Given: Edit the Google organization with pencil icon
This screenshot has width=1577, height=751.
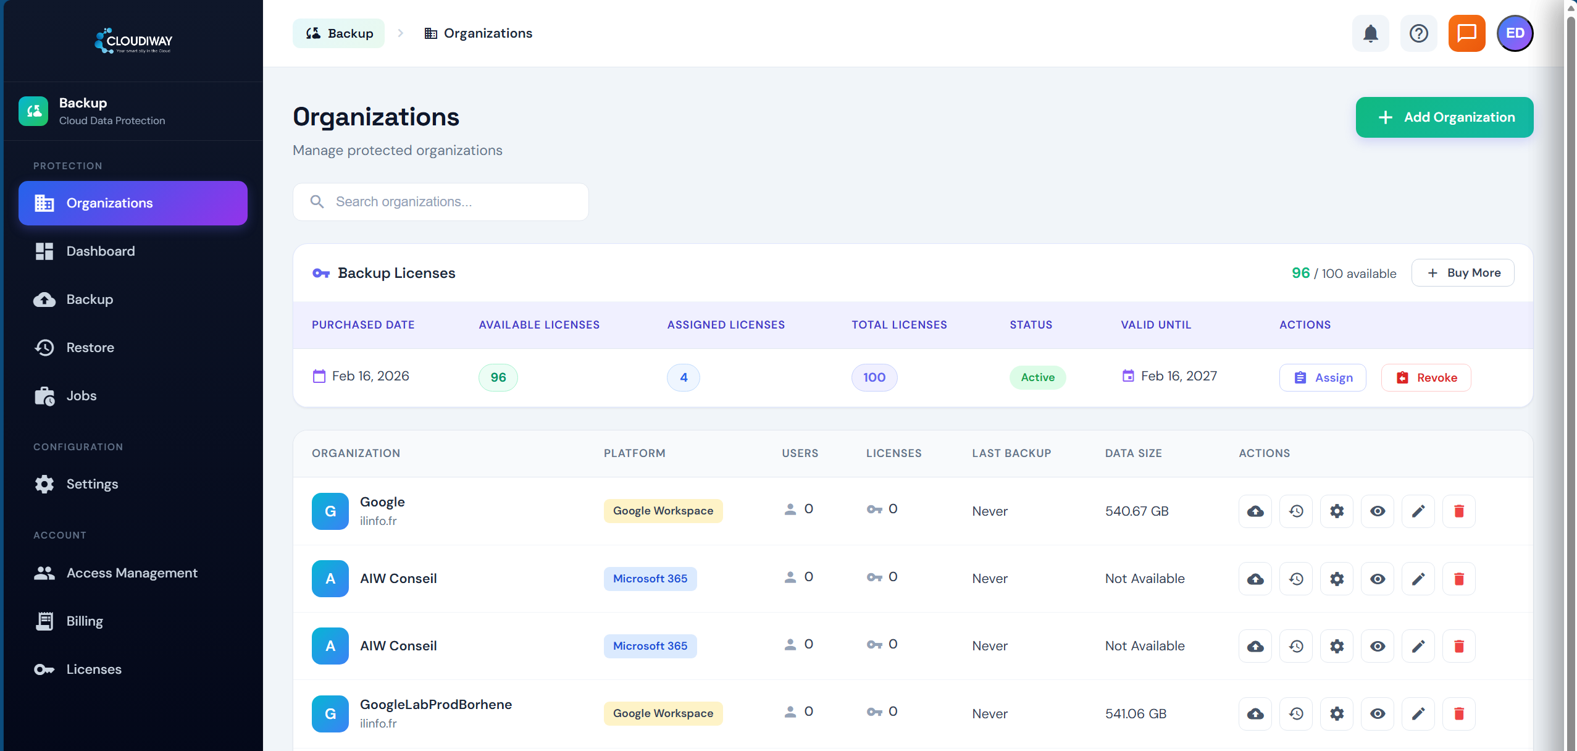Looking at the screenshot, I should tap(1418, 511).
